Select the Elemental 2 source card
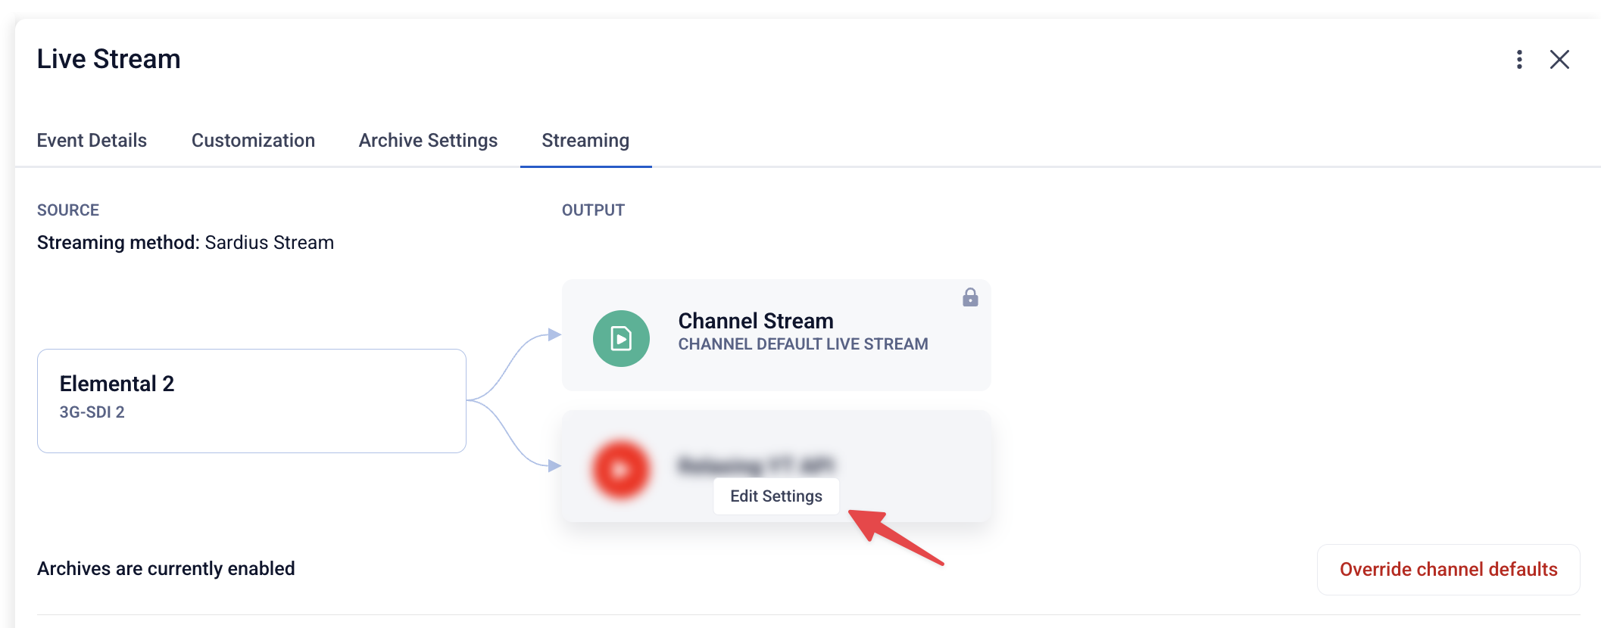This screenshot has height=628, width=1601. coord(251,401)
